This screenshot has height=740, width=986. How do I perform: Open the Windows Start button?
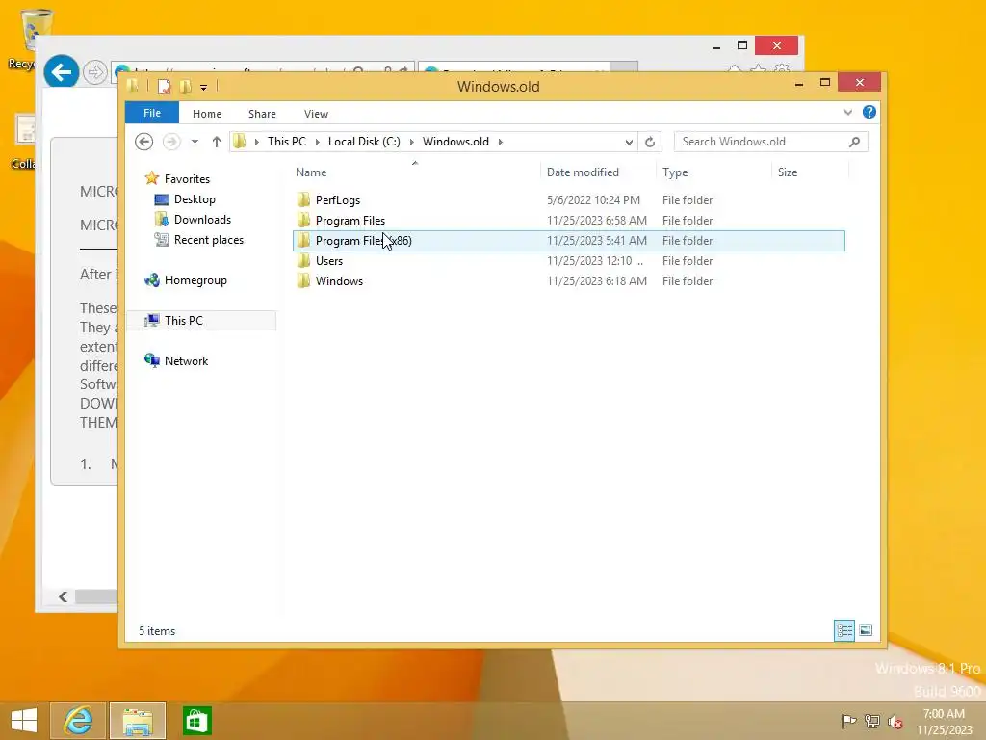[24, 721]
